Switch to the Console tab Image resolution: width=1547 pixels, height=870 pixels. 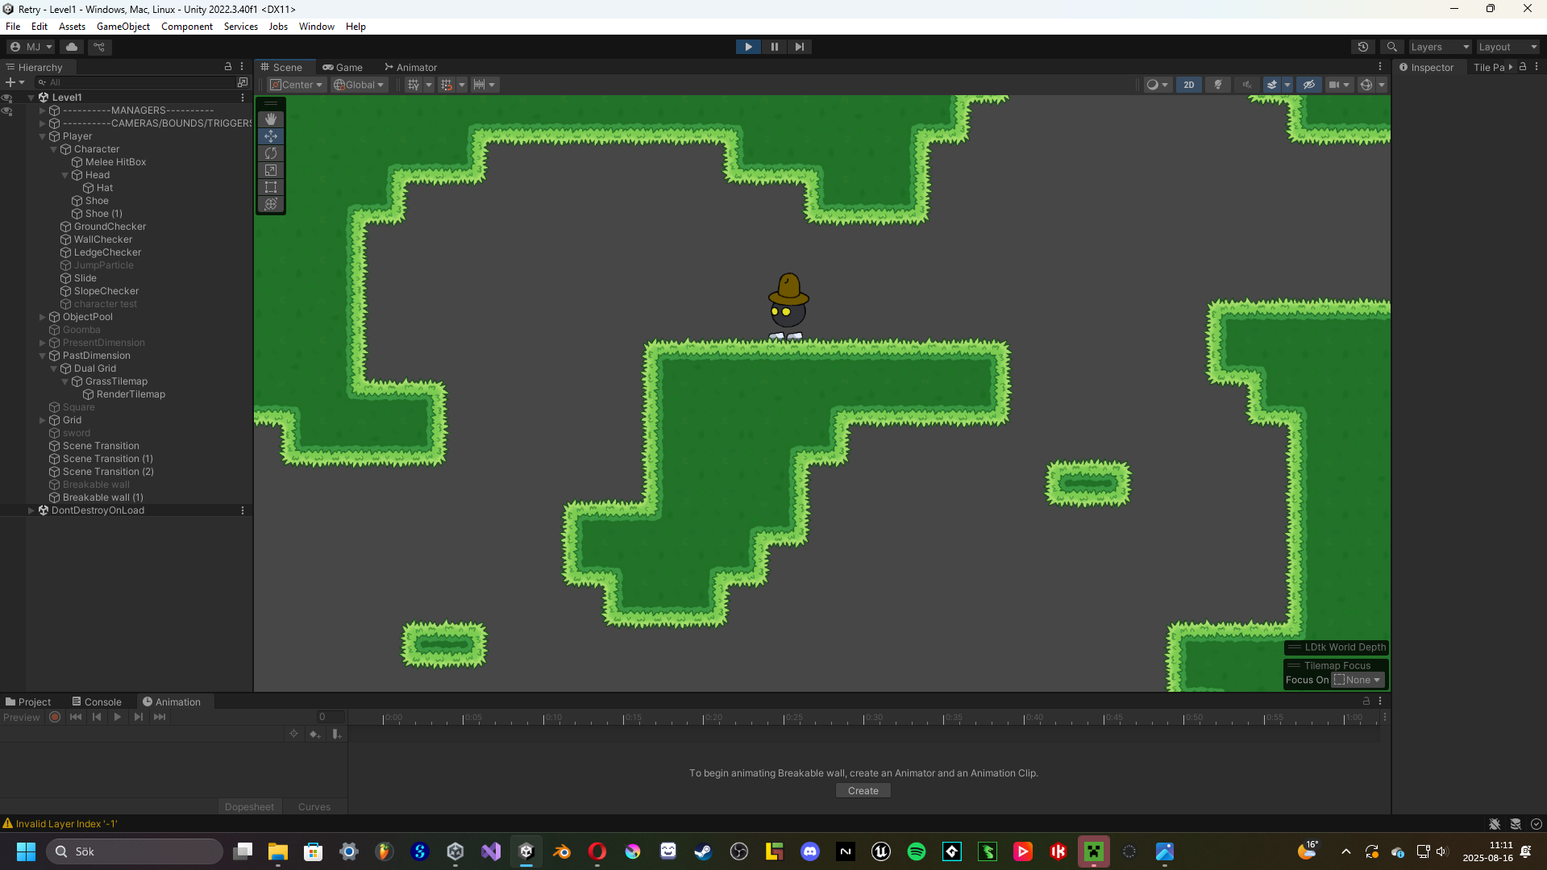coord(97,702)
